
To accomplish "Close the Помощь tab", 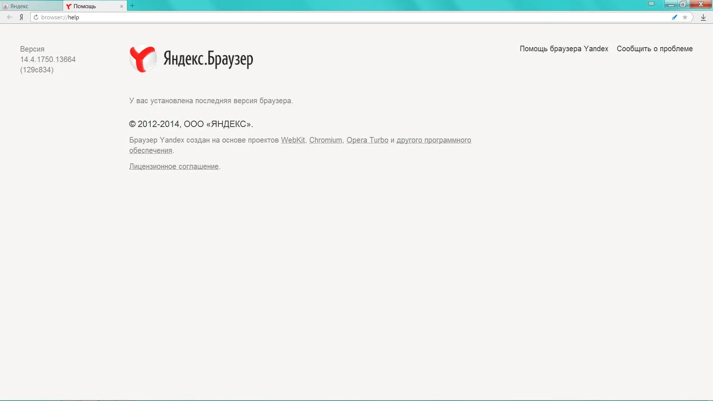I will pyautogui.click(x=121, y=6).
